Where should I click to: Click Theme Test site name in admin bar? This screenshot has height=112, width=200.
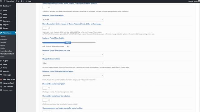(10, 1)
